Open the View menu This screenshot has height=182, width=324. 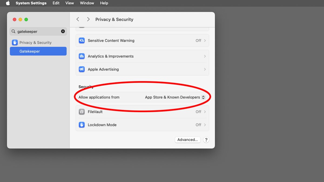[x=70, y=3]
